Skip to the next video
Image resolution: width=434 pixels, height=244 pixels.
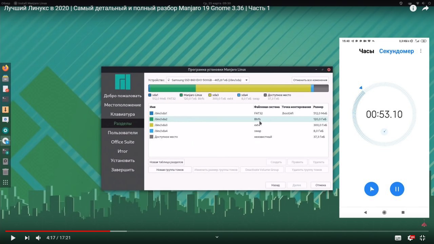pos(27,238)
